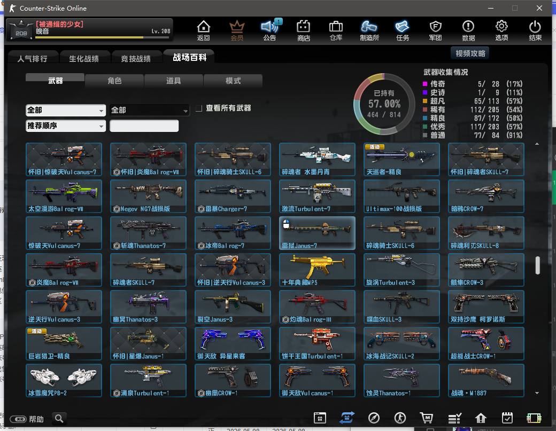The image size is (556, 431).
Task: Select the 冰雪魔咒PB-2 weapon card
Action: point(64,380)
